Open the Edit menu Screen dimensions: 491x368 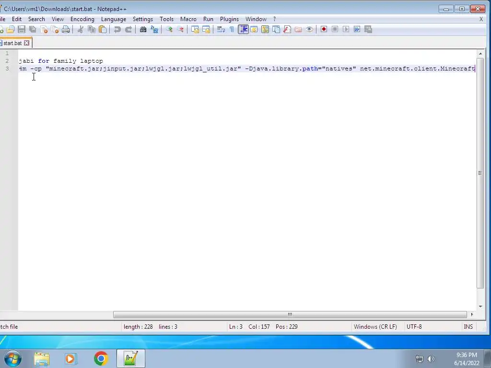point(17,19)
